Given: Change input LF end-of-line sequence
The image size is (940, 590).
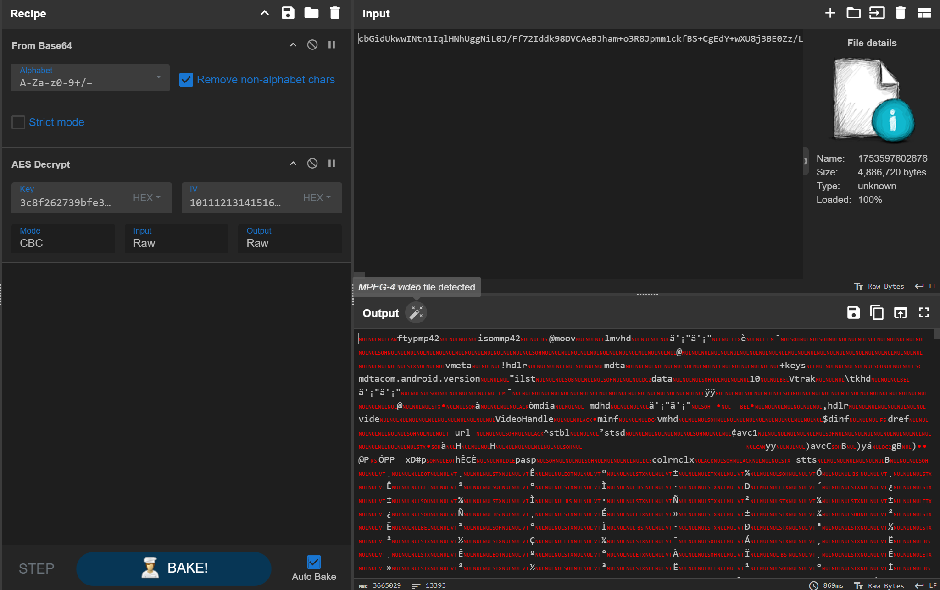Looking at the screenshot, I should (926, 286).
